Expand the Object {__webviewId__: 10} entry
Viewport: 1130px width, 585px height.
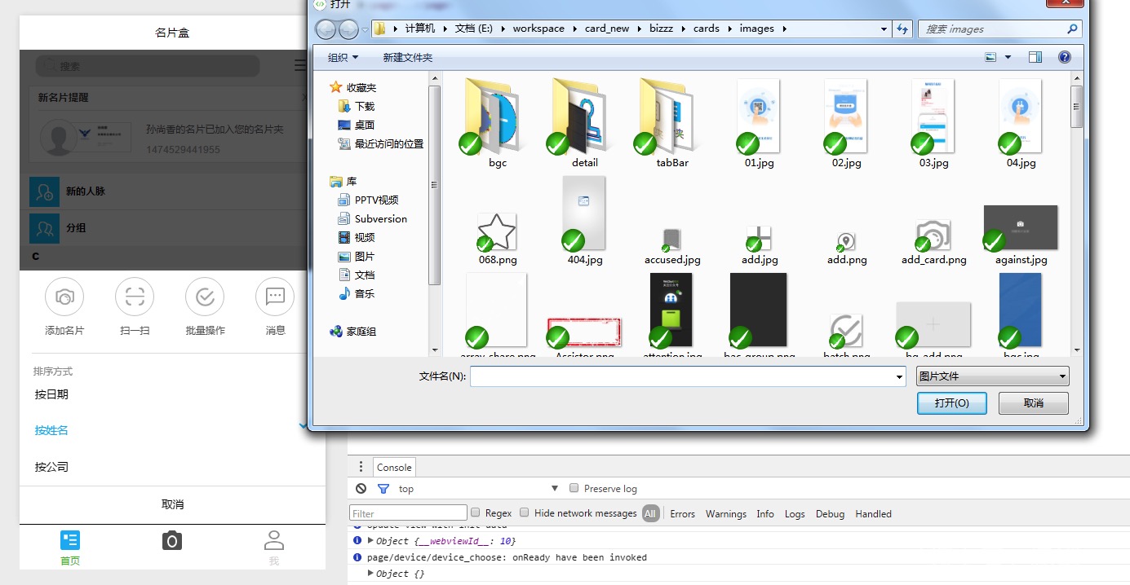pos(370,541)
